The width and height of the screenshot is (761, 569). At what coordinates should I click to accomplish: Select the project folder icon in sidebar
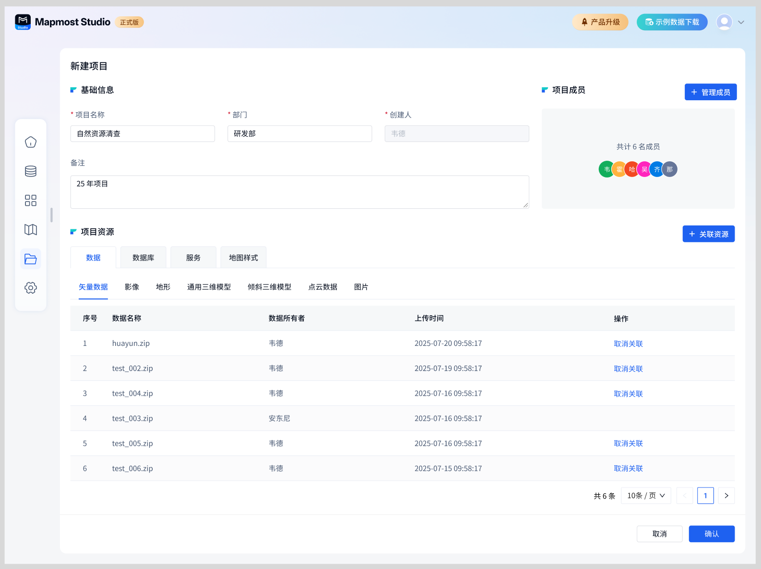(x=31, y=259)
